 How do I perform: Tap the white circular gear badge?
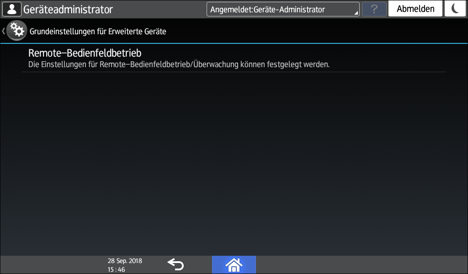click(17, 30)
